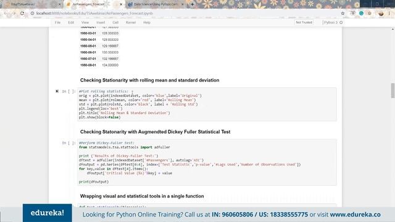Close the EduTSAwebinar tab
Viewport: 395px width, 222px height.
click(60, 4)
